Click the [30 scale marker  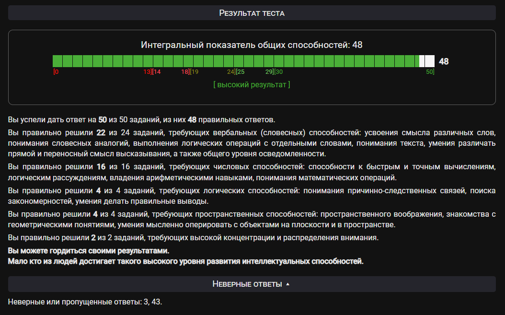[x=278, y=72]
